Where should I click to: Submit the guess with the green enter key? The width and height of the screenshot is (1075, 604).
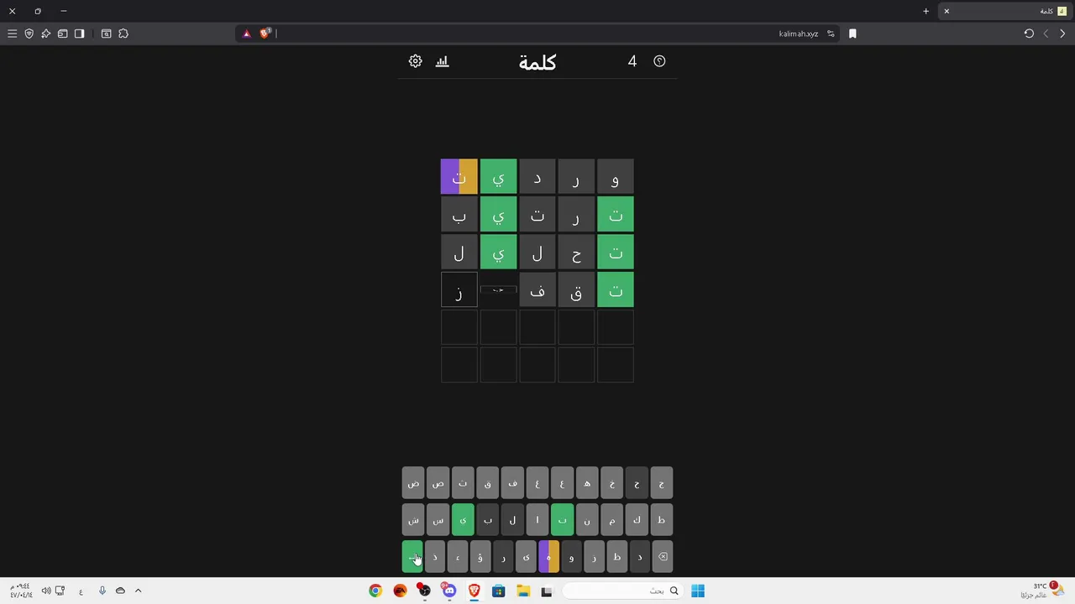pos(412,557)
